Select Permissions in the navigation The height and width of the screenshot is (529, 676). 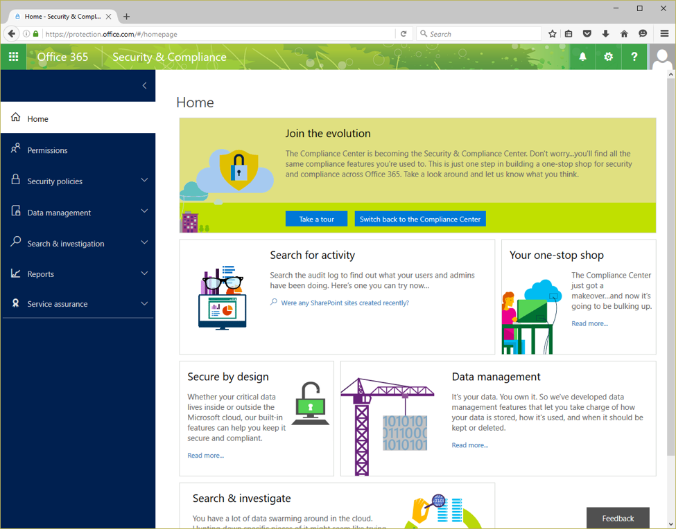78,150
